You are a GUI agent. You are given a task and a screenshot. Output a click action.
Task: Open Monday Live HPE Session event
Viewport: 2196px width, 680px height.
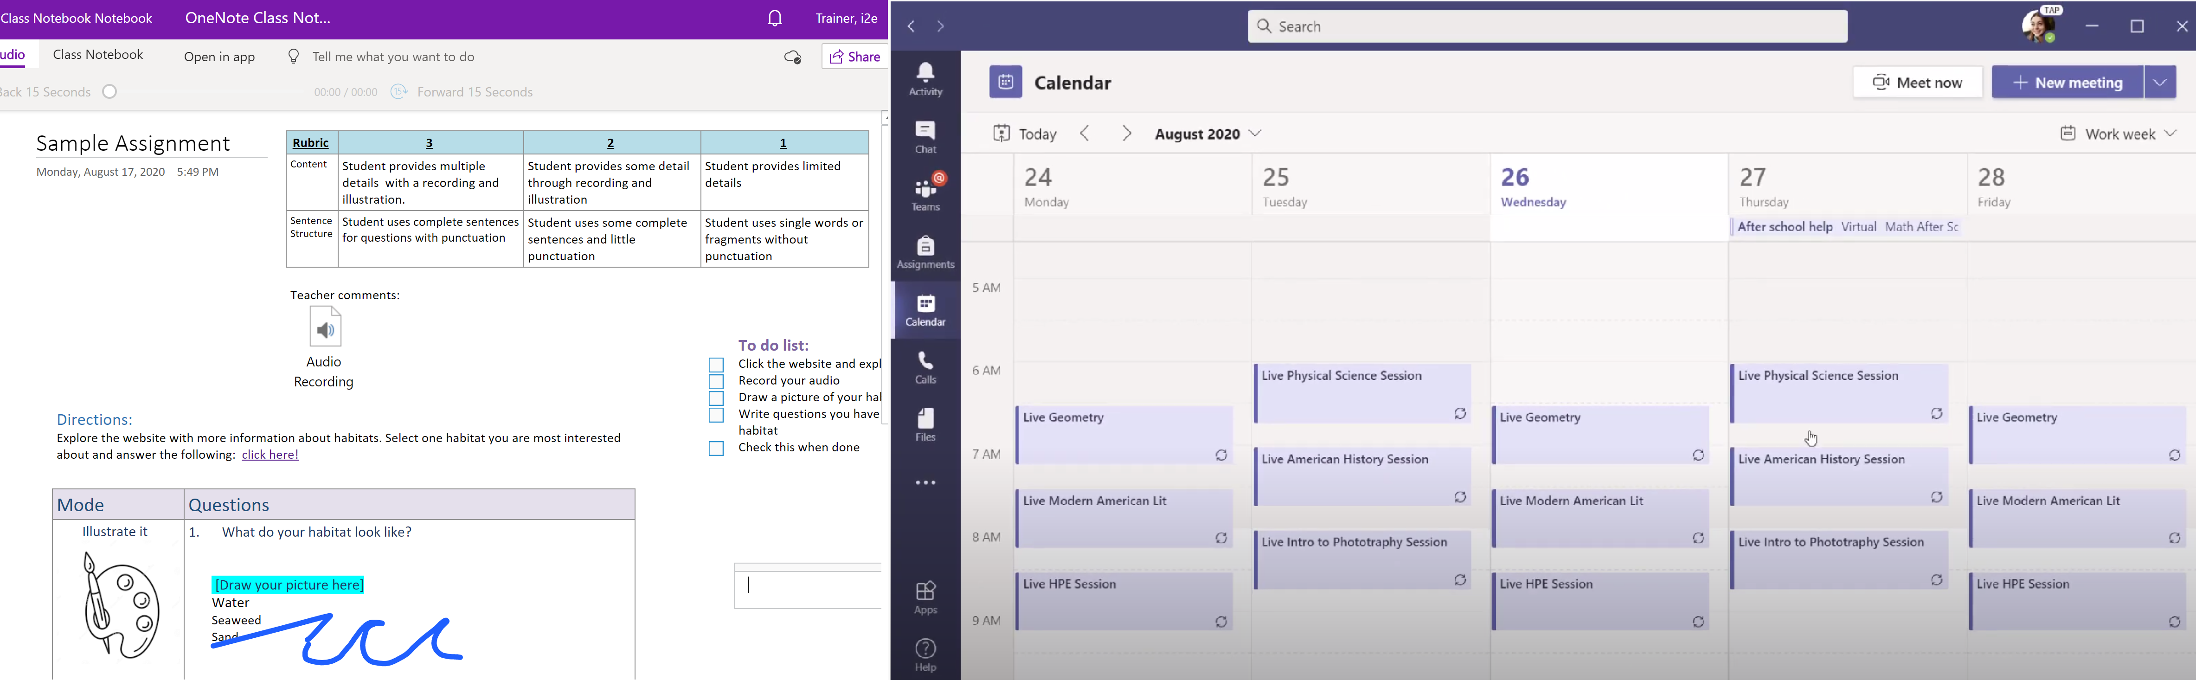point(1124,602)
